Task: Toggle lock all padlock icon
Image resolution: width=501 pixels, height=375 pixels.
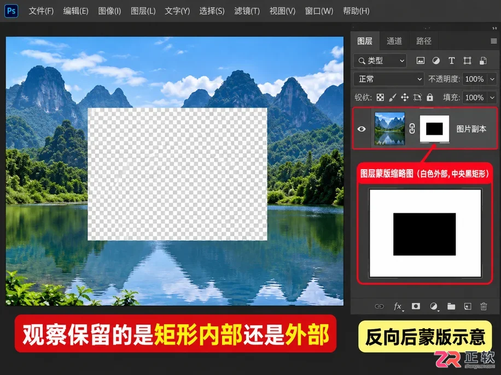Action: pyautogui.click(x=430, y=97)
